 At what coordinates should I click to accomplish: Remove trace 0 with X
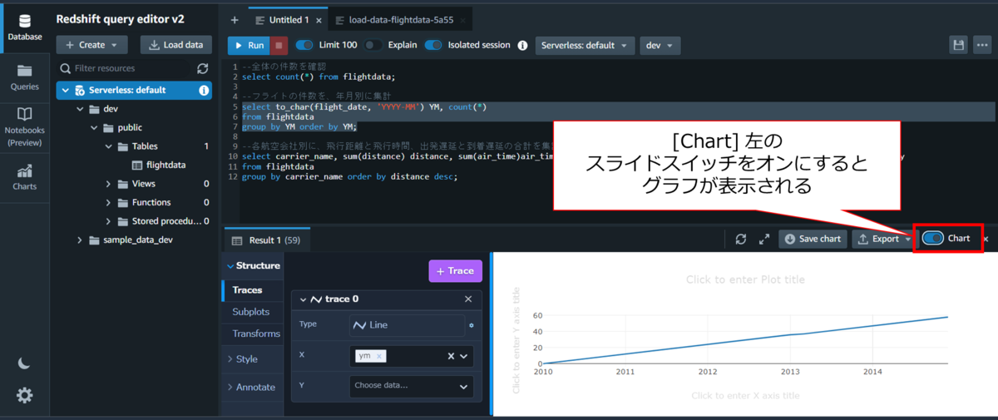(x=468, y=299)
